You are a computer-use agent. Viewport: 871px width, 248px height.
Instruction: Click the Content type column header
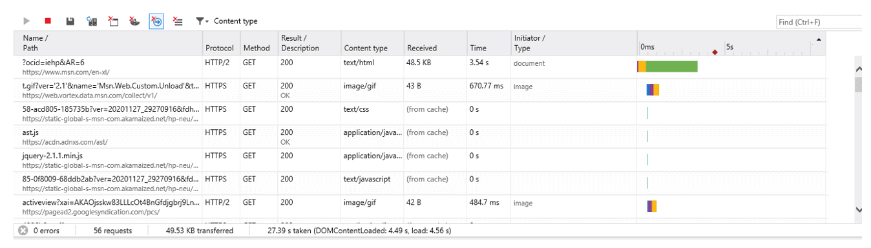pyautogui.click(x=366, y=48)
